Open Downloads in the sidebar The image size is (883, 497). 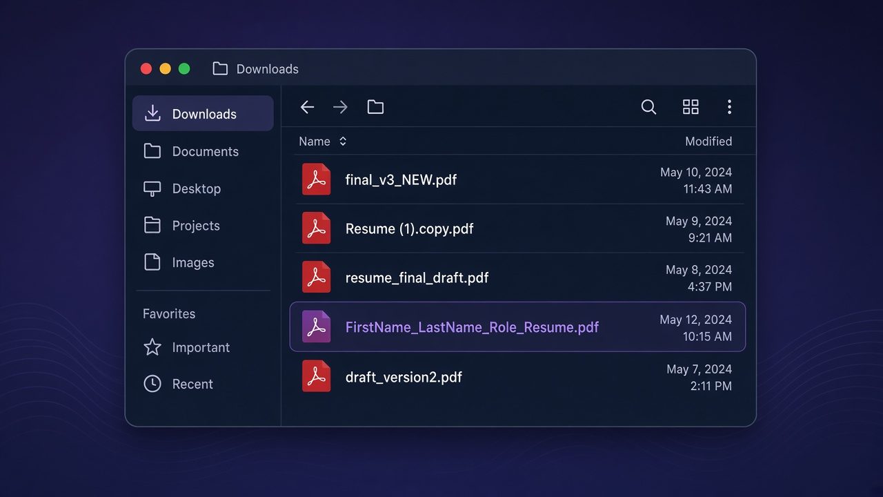coord(203,114)
